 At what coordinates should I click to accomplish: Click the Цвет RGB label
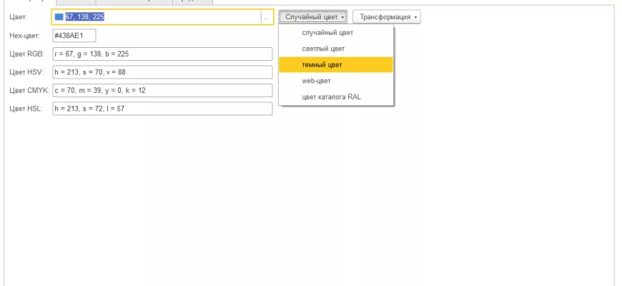tap(26, 54)
